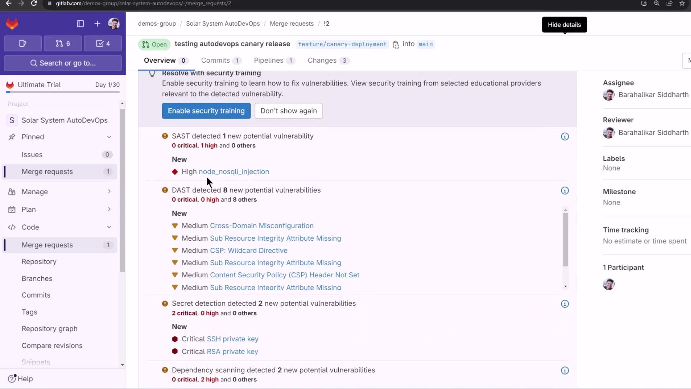Click the DAST vulnerability list scrollbar

coord(565,240)
